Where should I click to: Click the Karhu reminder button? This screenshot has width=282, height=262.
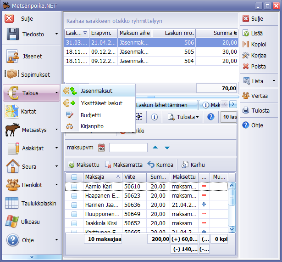(194, 165)
